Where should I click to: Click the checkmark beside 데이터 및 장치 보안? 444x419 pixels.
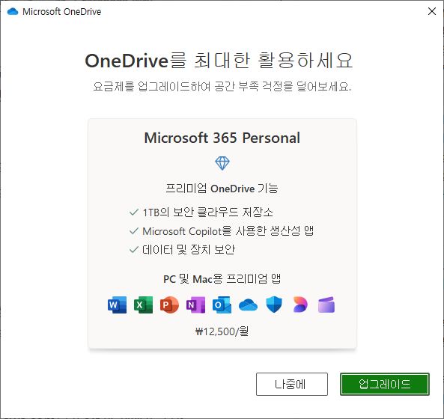click(x=134, y=250)
